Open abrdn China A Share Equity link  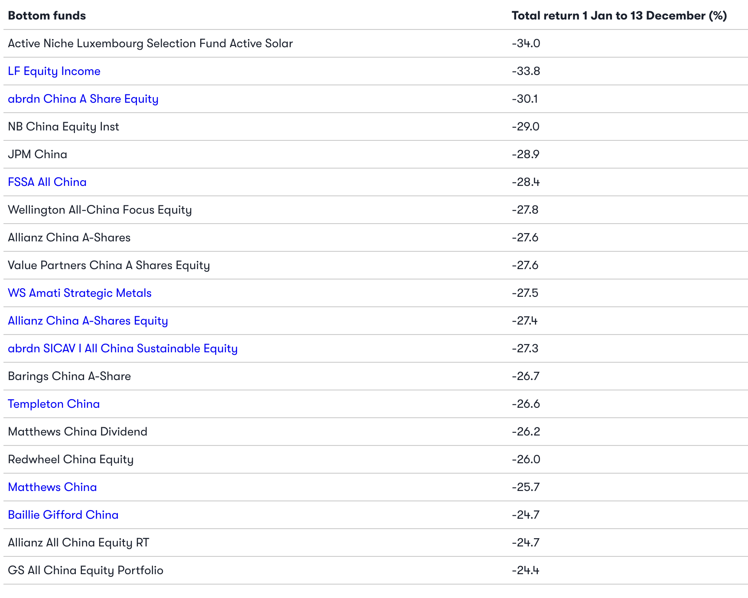pyautogui.click(x=83, y=99)
